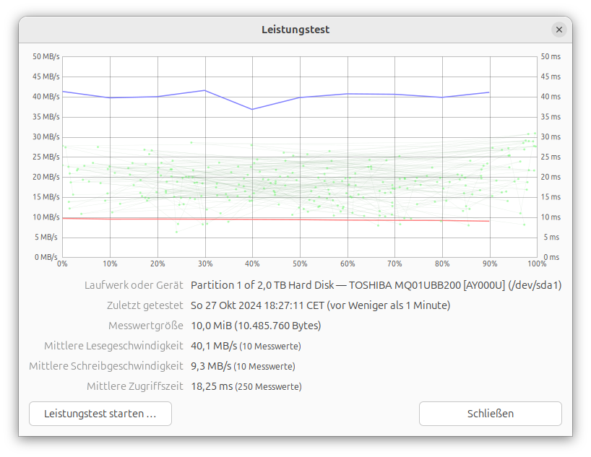Click the 25 MB/s axis label
The height and width of the screenshot is (457, 591).
(x=46, y=157)
